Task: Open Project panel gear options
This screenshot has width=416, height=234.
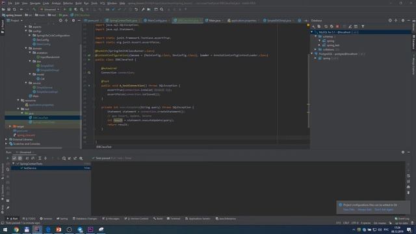Action: click(x=73, y=20)
